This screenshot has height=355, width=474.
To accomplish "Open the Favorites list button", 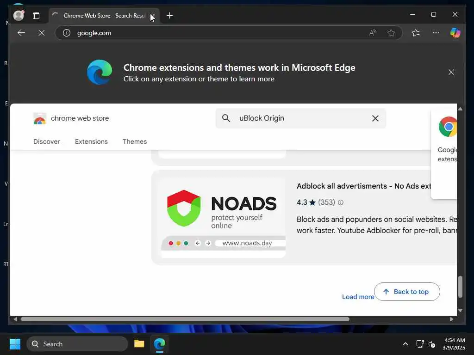I will point(416,33).
